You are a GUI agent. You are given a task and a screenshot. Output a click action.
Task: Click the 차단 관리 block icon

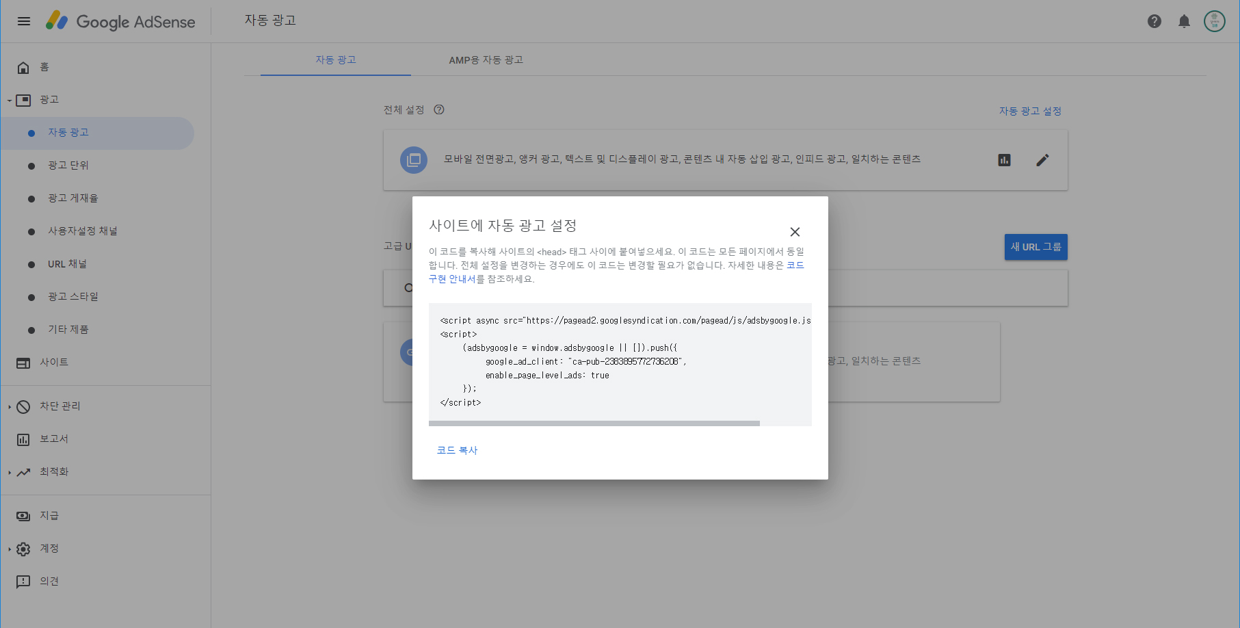click(23, 406)
